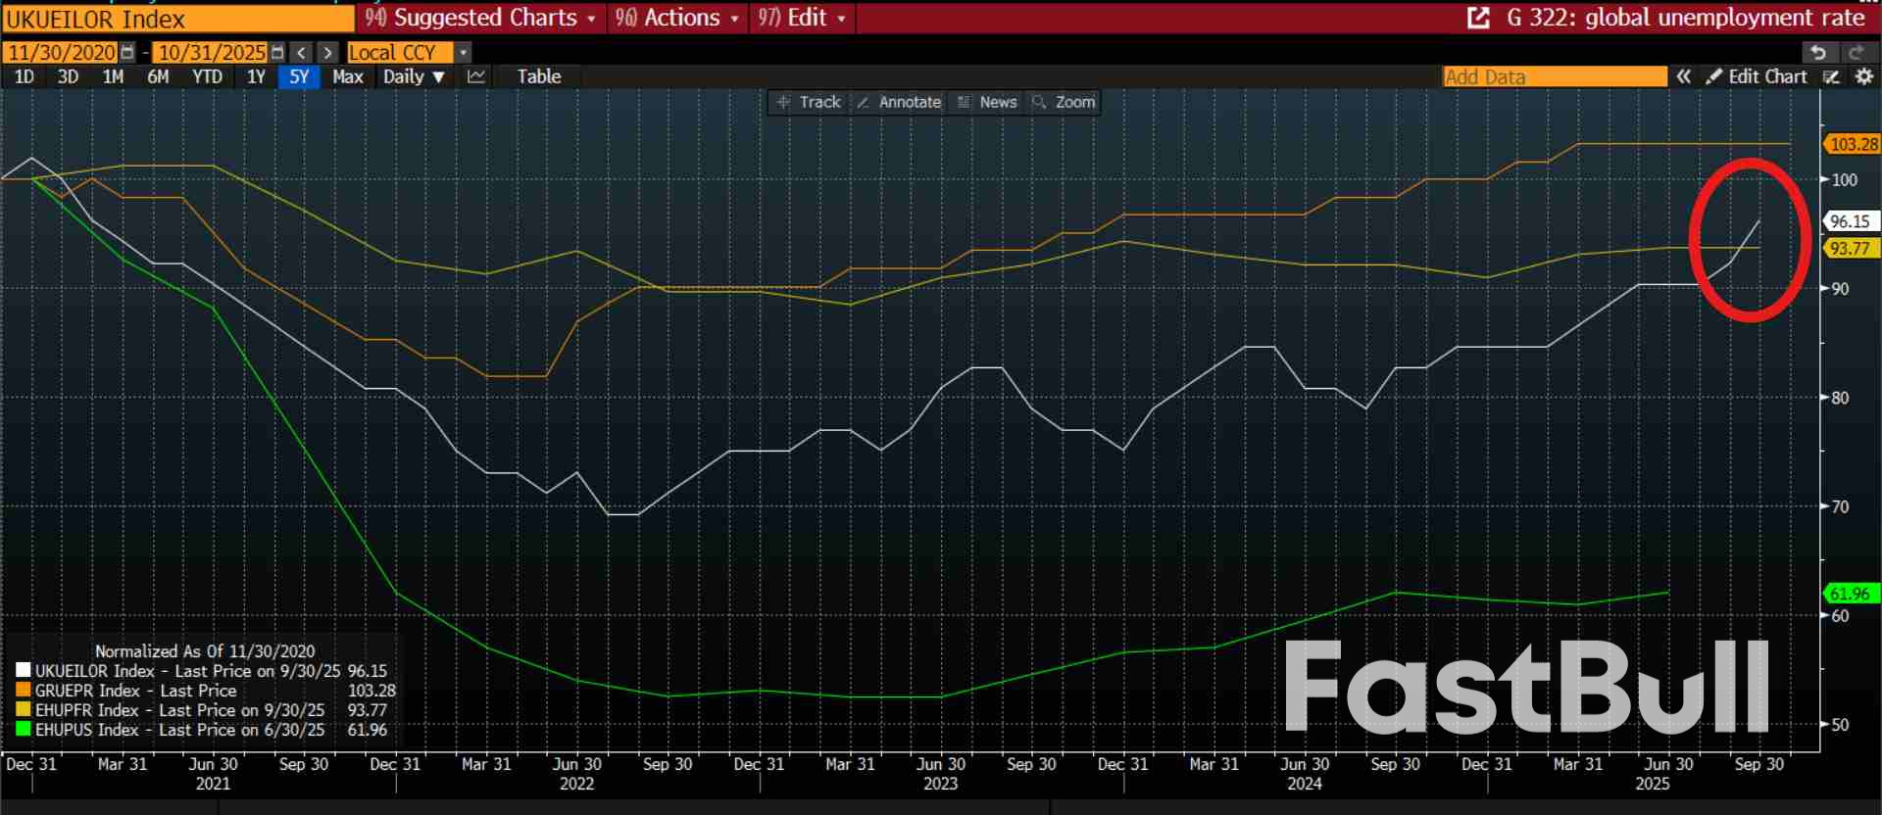Open the Actions menu
The height and width of the screenshot is (815, 1882).
pos(676,18)
